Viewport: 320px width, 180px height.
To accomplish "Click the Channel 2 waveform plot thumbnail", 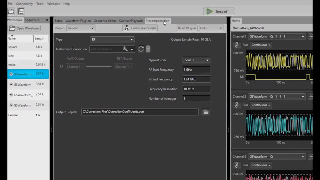I will pos(279,125).
